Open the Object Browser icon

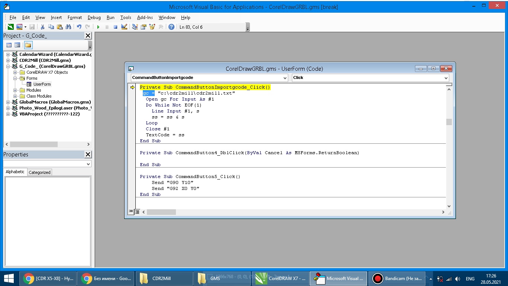(152, 27)
